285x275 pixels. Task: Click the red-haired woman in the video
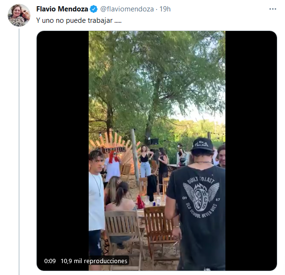113,166
